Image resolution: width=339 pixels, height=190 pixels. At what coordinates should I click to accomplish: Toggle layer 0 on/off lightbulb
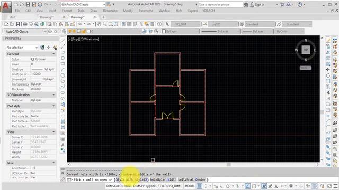click(70, 31)
